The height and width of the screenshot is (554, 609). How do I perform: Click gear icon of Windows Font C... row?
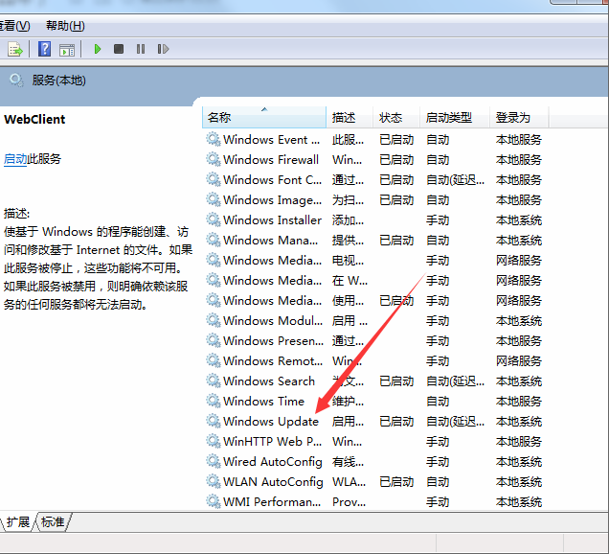[x=214, y=179]
